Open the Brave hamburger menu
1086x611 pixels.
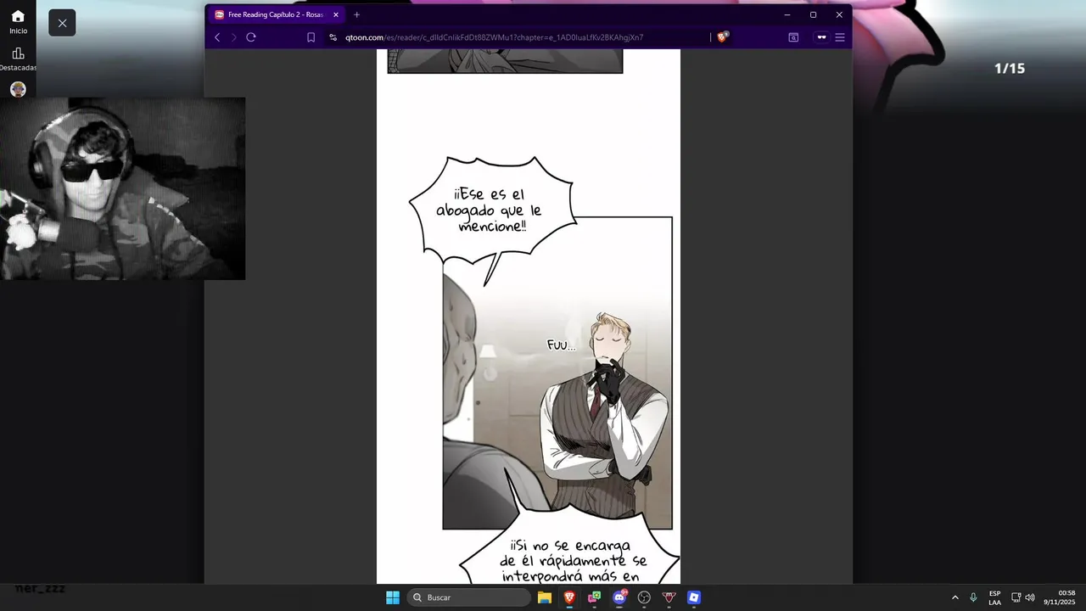[x=840, y=37]
